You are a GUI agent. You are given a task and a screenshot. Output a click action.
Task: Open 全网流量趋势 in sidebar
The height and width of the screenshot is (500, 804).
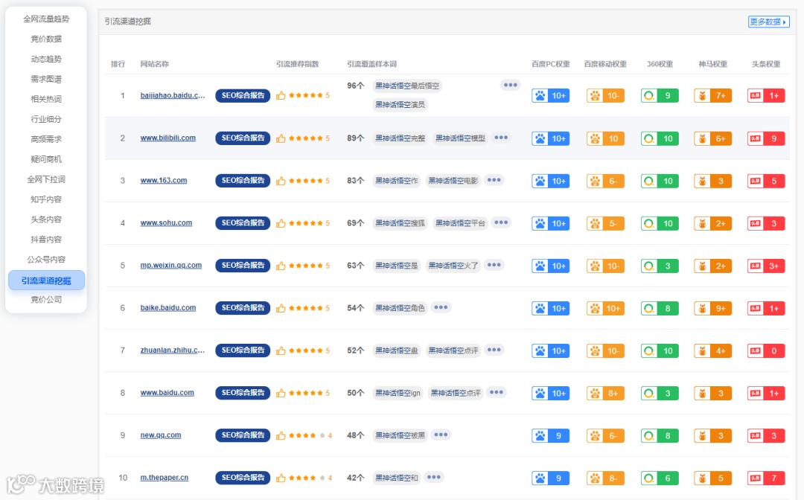point(46,19)
